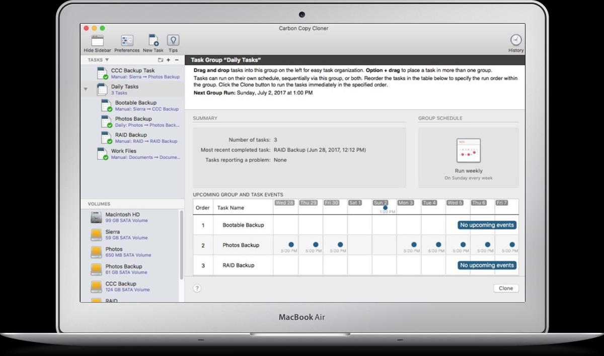The height and width of the screenshot is (356, 604).
Task: Create a New Task via toolbar
Action: (x=153, y=41)
